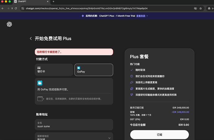Screen dimensions: 214x140
Task: Open the 查看条款 link in banner
Action: 141,16
